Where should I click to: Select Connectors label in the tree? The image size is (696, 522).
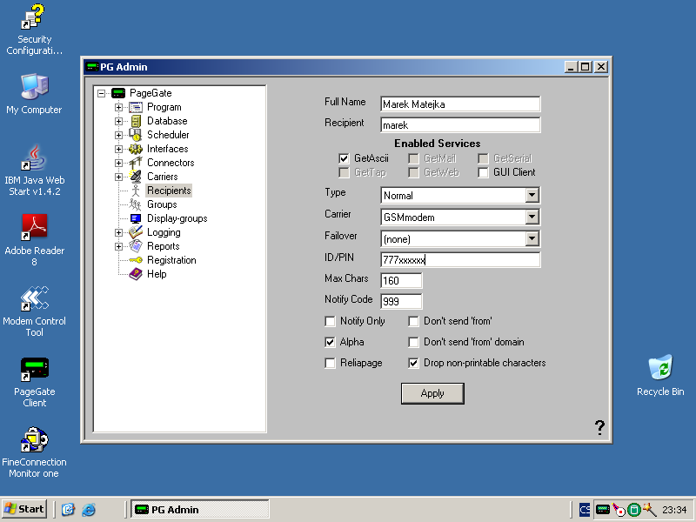(171, 163)
